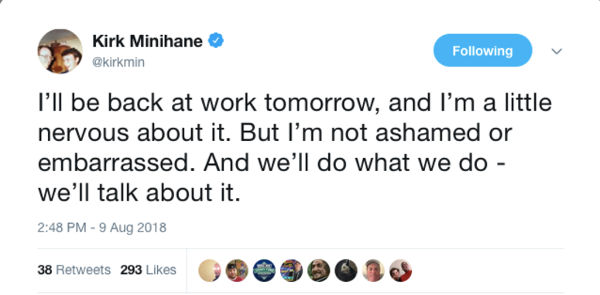Select the tweet body text
The width and height of the screenshot is (600, 295).
point(295,149)
